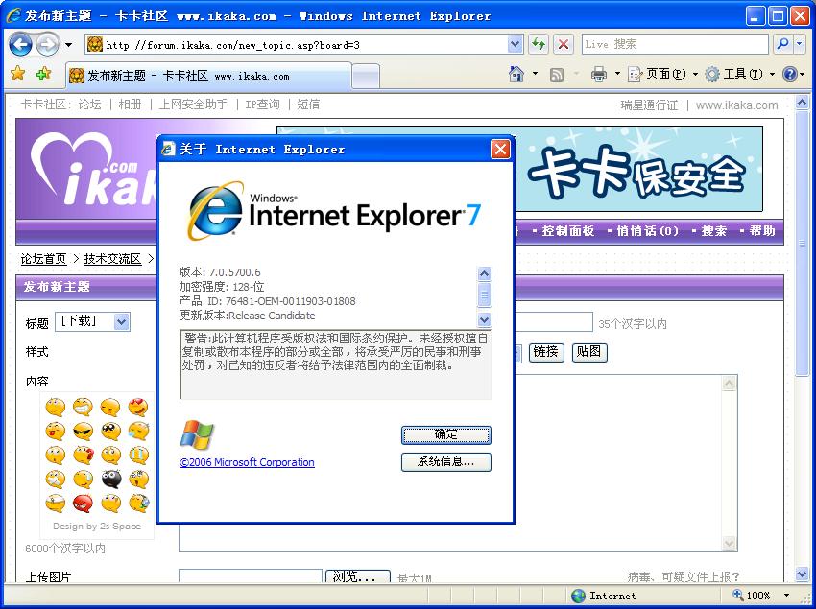Screen dimensions: 816x609
Task: Click the version info scroll down arrow
Action: pos(484,319)
